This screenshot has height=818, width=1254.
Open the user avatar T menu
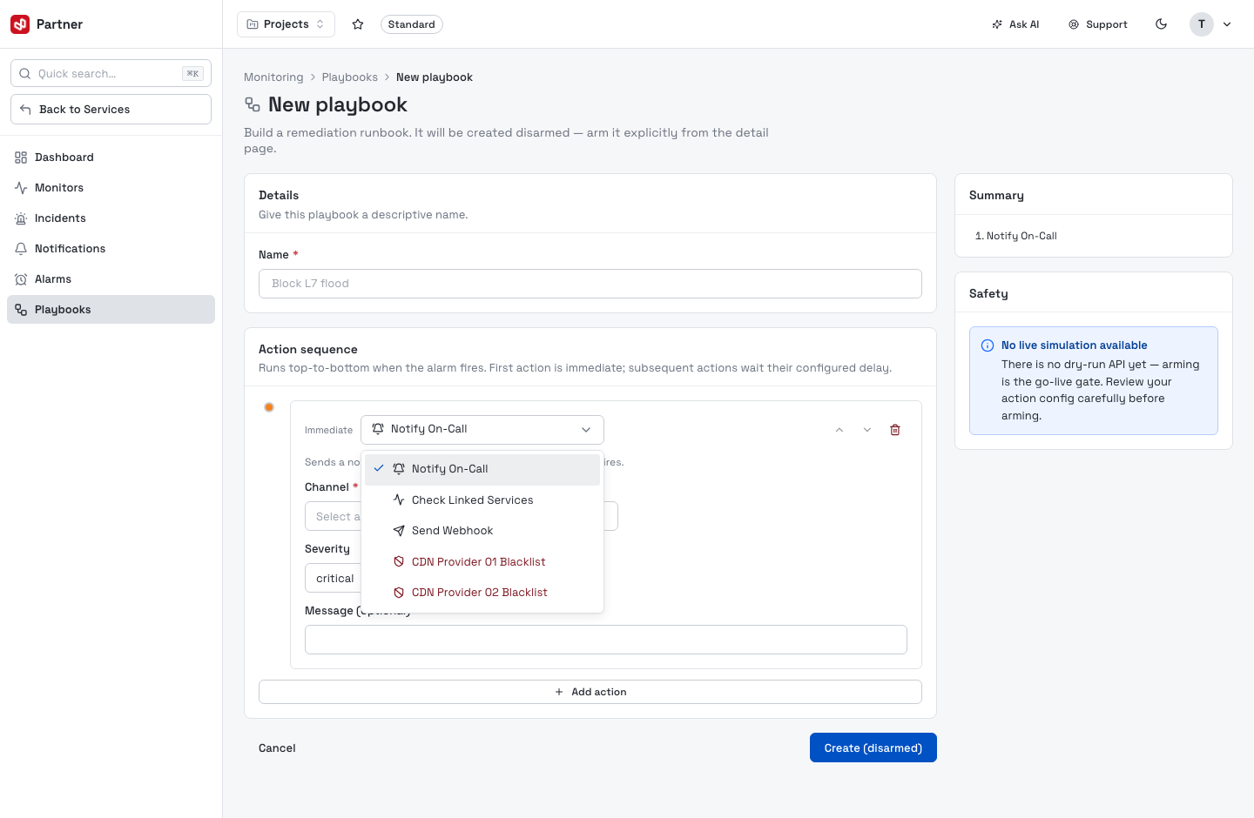pyautogui.click(x=1202, y=24)
